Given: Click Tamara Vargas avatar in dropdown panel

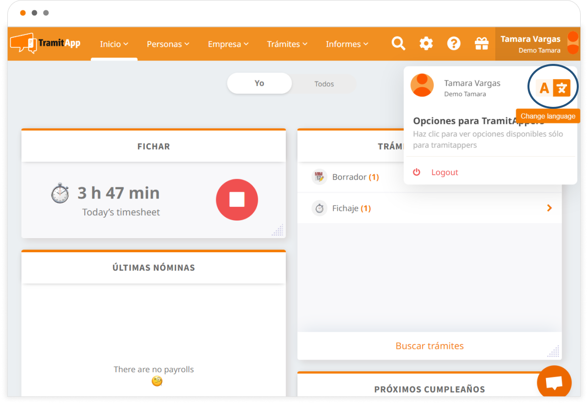Looking at the screenshot, I should click(x=422, y=85).
